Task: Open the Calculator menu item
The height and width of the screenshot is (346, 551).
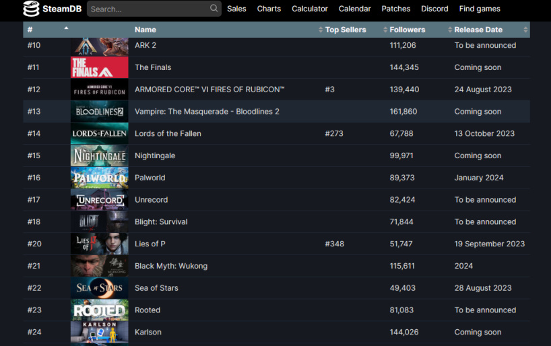Action: (310, 9)
